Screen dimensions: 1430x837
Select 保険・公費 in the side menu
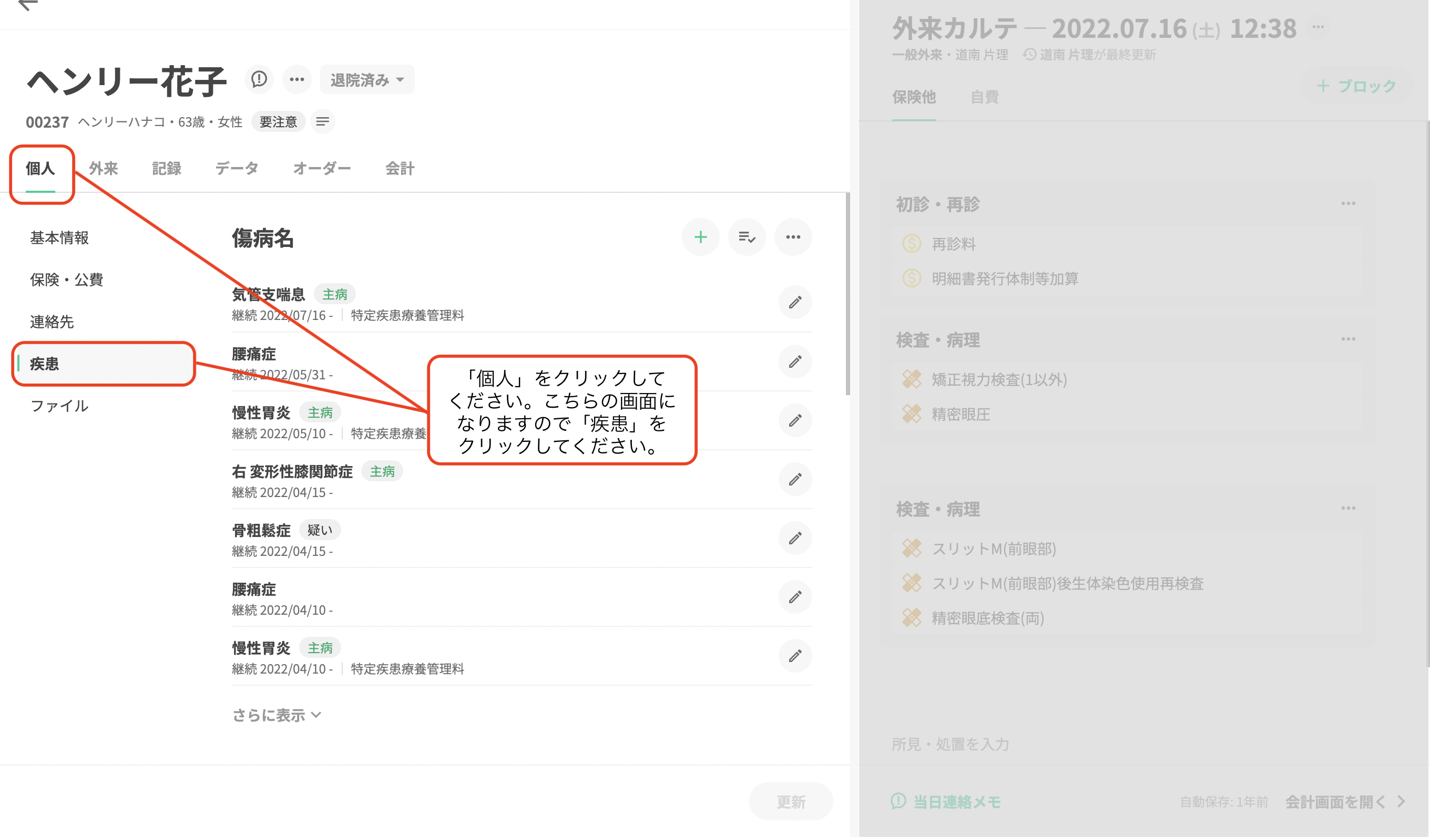[x=66, y=280]
